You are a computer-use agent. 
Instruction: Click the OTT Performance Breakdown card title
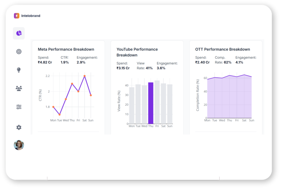[223, 49]
